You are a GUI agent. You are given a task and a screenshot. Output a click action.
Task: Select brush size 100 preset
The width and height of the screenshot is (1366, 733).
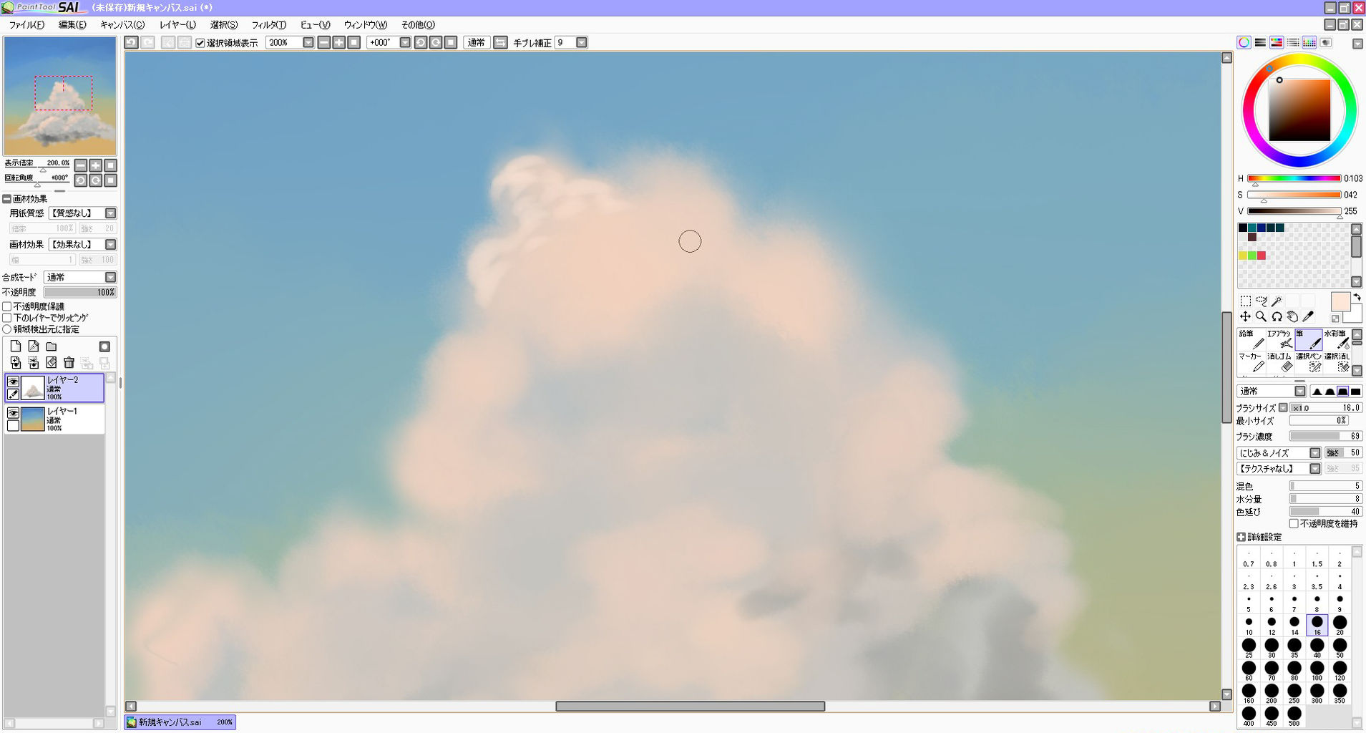point(1317,671)
